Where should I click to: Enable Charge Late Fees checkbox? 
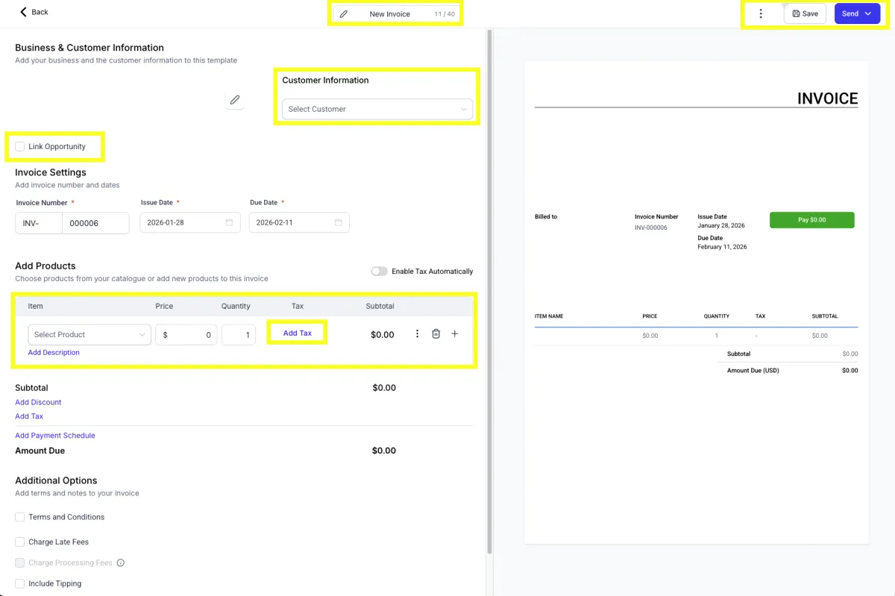pos(20,542)
